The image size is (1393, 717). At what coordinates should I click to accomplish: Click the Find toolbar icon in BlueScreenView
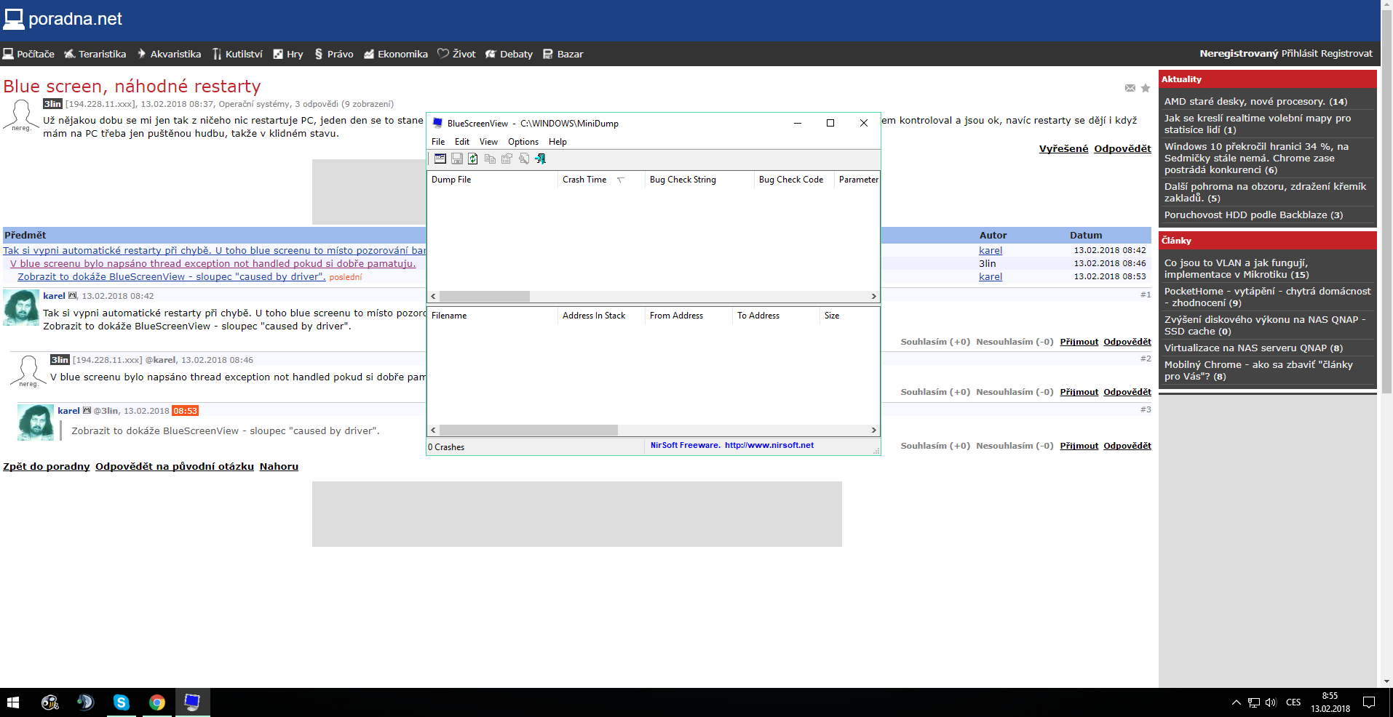coord(523,159)
